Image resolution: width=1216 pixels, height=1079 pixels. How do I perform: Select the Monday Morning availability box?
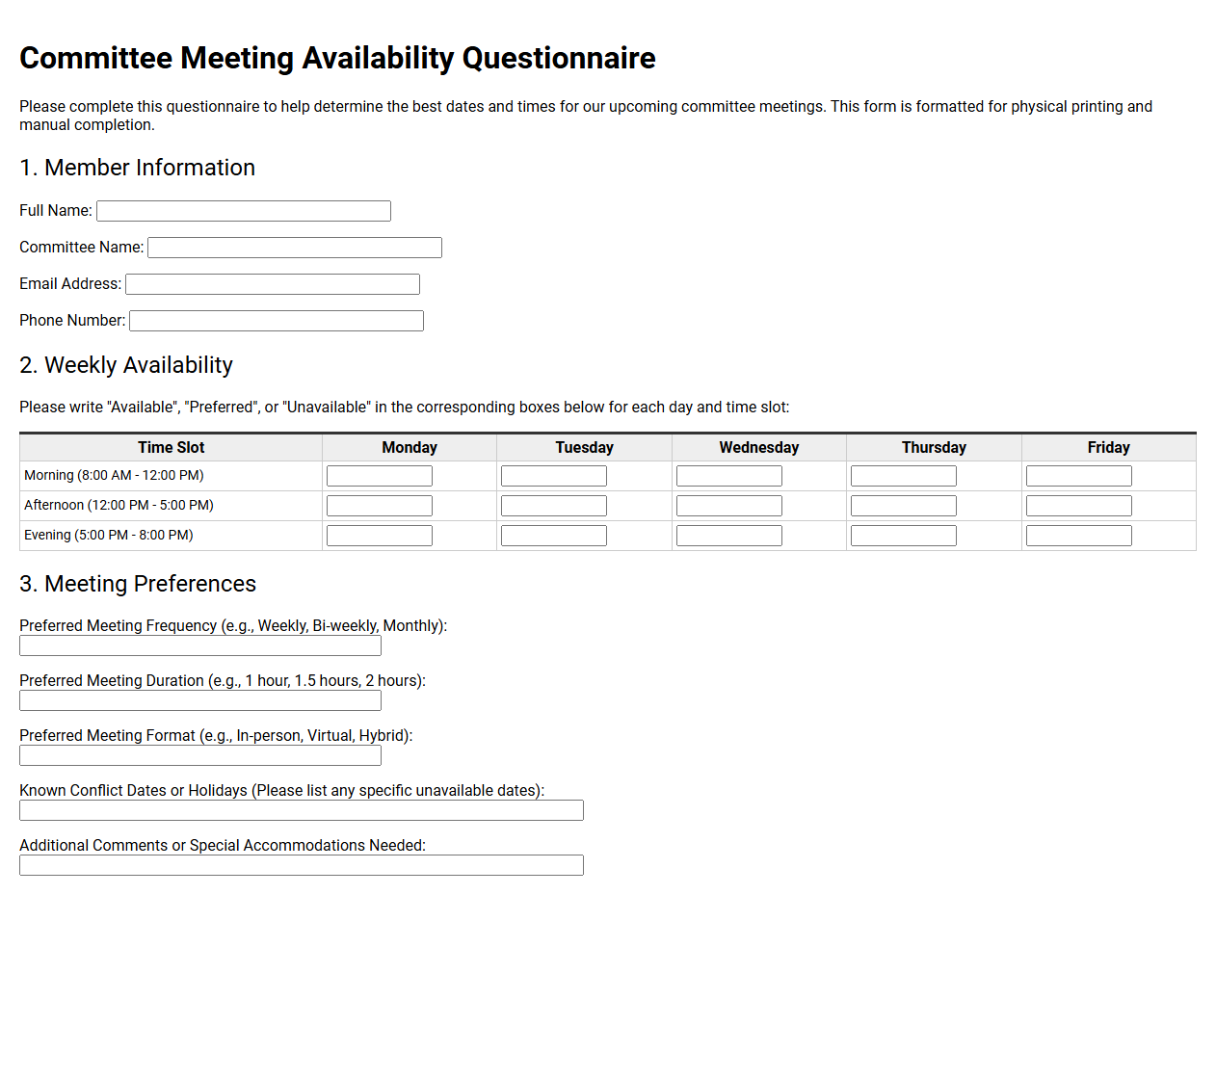click(380, 476)
